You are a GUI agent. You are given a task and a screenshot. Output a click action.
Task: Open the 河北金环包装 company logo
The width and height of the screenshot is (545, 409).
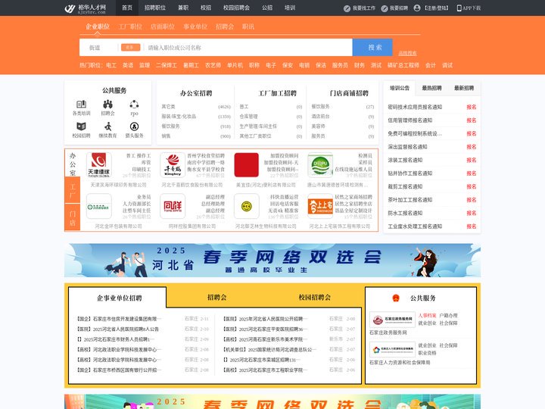click(99, 206)
